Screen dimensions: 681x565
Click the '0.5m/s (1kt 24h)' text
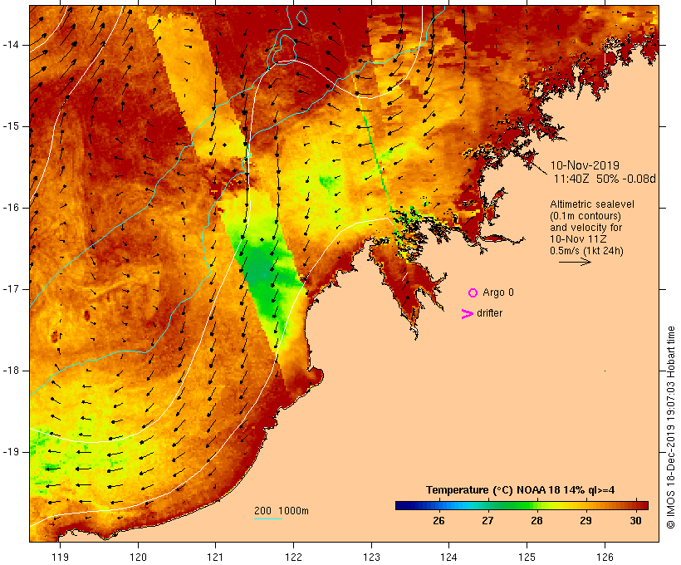click(x=586, y=251)
